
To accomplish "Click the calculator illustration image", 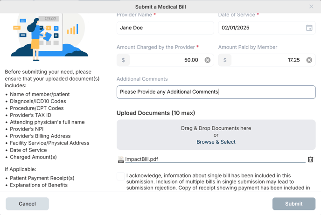I will coord(49,37).
